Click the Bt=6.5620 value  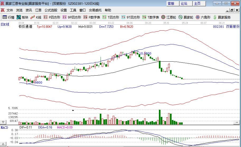click(127, 27)
